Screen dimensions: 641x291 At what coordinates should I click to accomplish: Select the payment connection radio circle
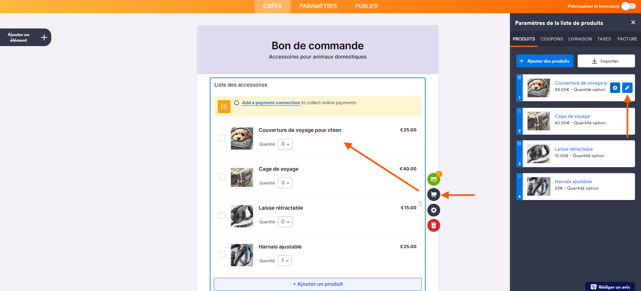237,103
